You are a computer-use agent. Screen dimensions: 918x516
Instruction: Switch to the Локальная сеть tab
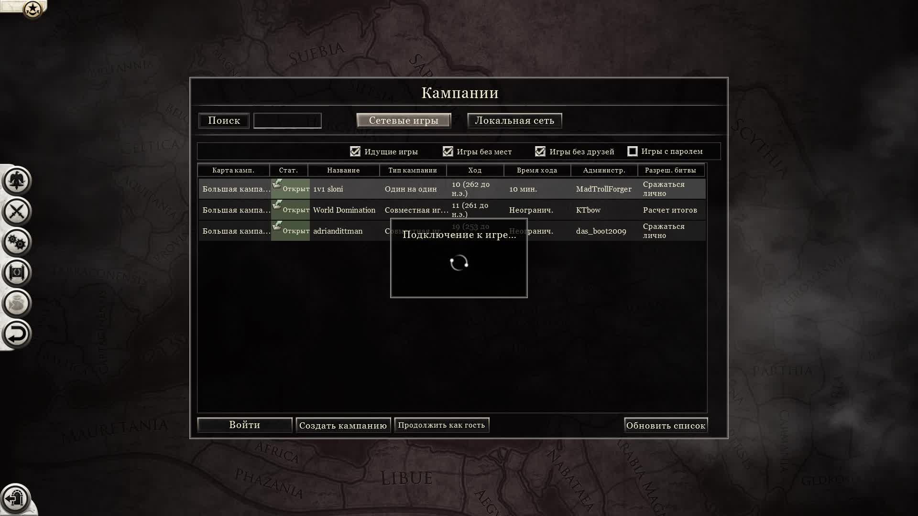coord(514,120)
